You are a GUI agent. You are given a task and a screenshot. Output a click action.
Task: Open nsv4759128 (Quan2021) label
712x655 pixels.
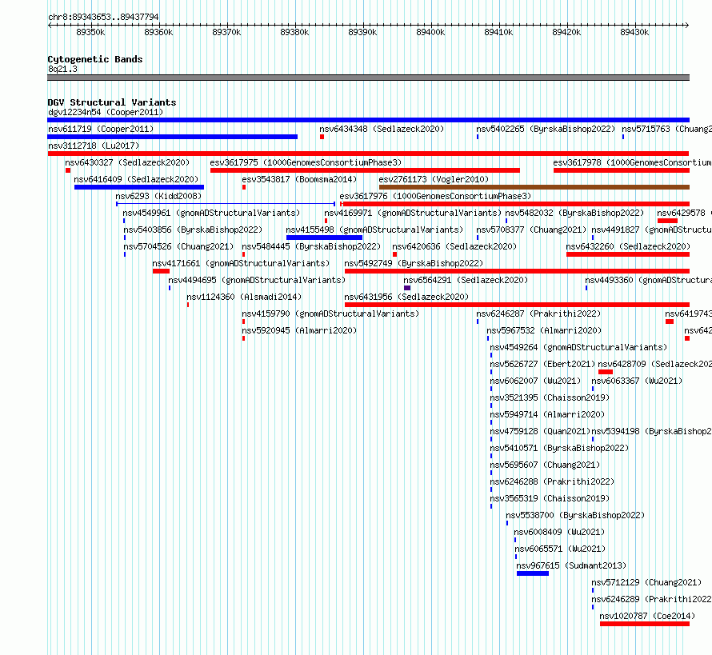coord(540,431)
